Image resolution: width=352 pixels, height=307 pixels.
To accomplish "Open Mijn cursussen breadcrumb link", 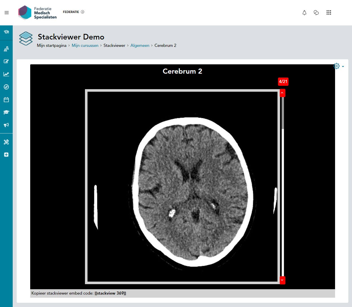I will 85,45.
